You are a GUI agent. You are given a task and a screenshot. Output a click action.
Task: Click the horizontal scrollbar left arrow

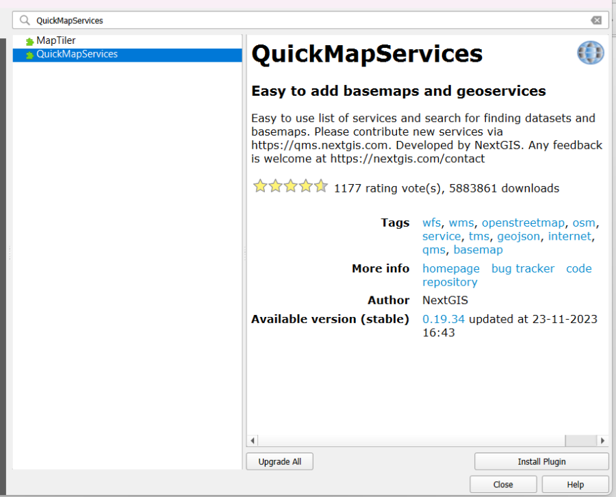[253, 441]
